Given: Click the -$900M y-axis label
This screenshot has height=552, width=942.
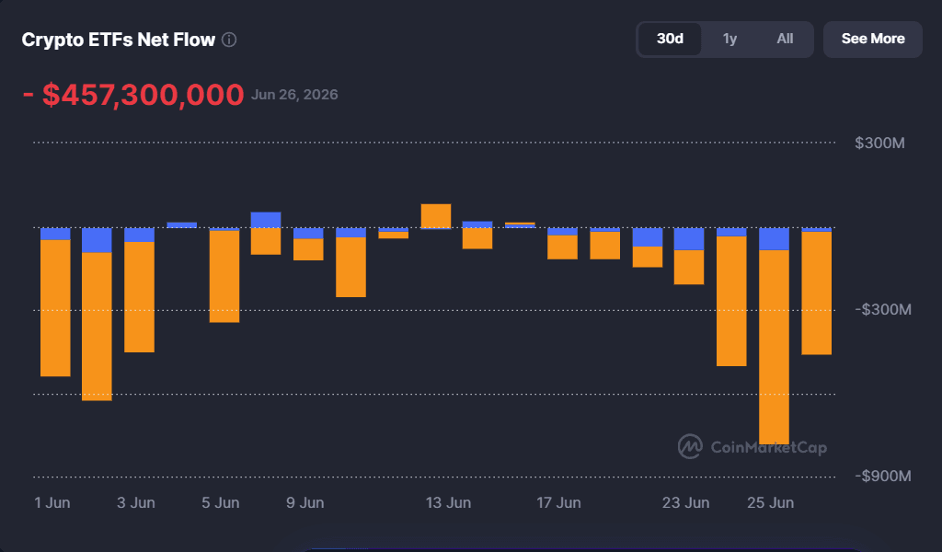Looking at the screenshot, I should (882, 476).
